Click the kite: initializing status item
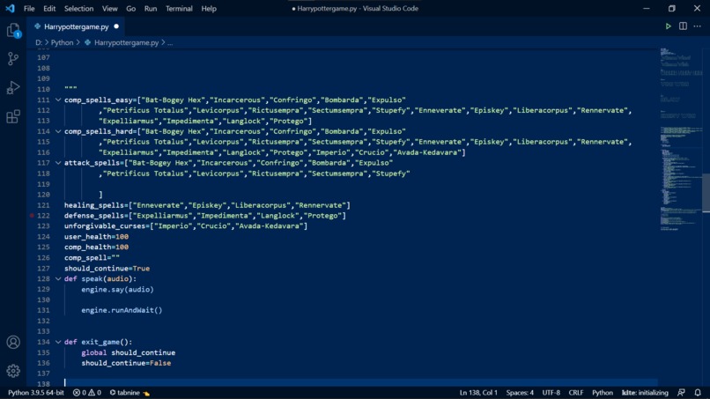710x399 pixels. 645,393
